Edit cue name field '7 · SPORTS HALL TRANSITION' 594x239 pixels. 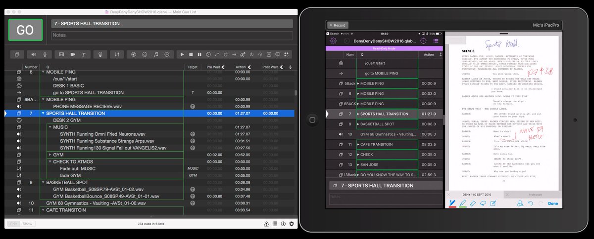click(x=172, y=23)
